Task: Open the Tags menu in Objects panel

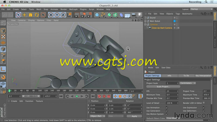Action: point(178,14)
